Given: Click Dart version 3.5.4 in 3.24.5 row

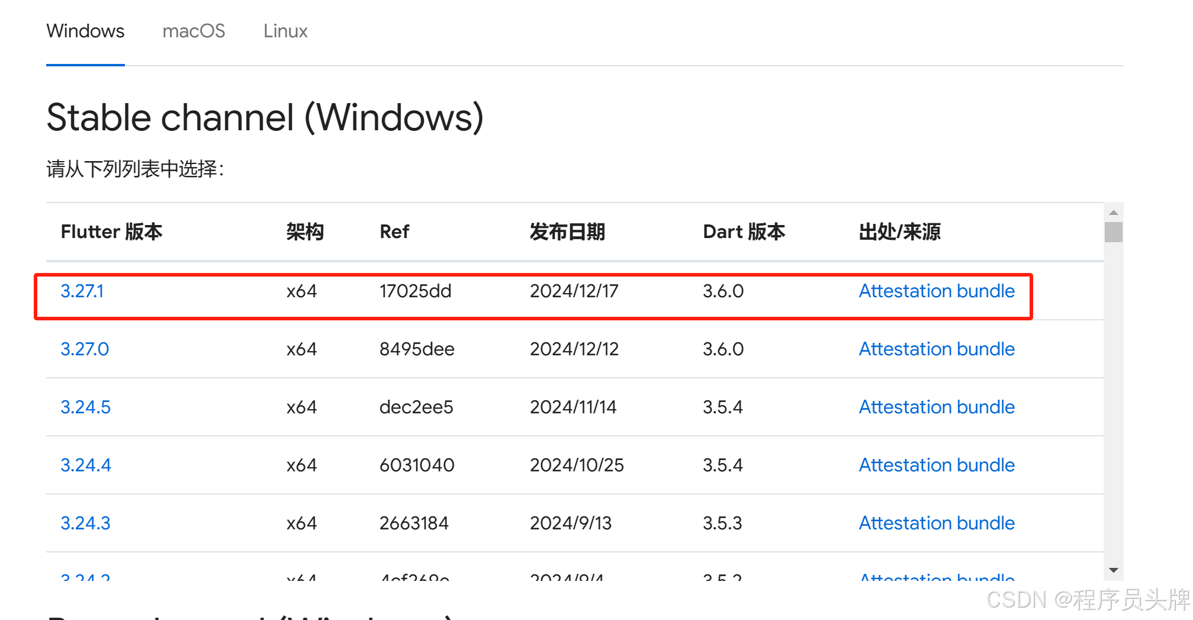Looking at the screenshot, I should pyautogui.click(x=722, y=407).
